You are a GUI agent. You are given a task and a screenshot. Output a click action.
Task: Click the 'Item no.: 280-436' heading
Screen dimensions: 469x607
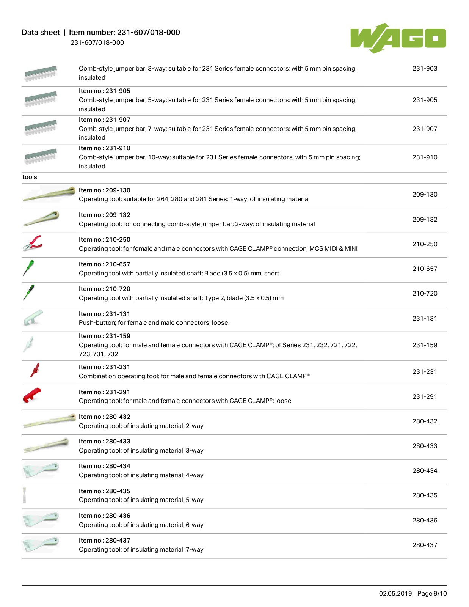coord(105,516)
